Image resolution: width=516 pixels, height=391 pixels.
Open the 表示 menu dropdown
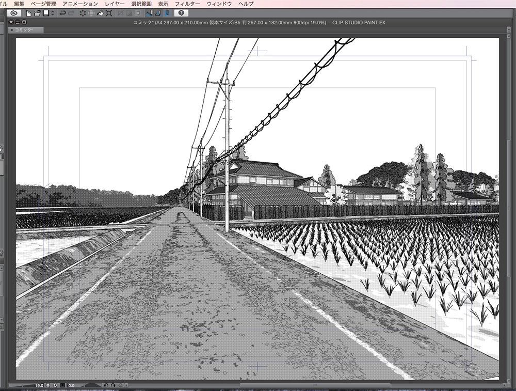(x=163, y=3)
